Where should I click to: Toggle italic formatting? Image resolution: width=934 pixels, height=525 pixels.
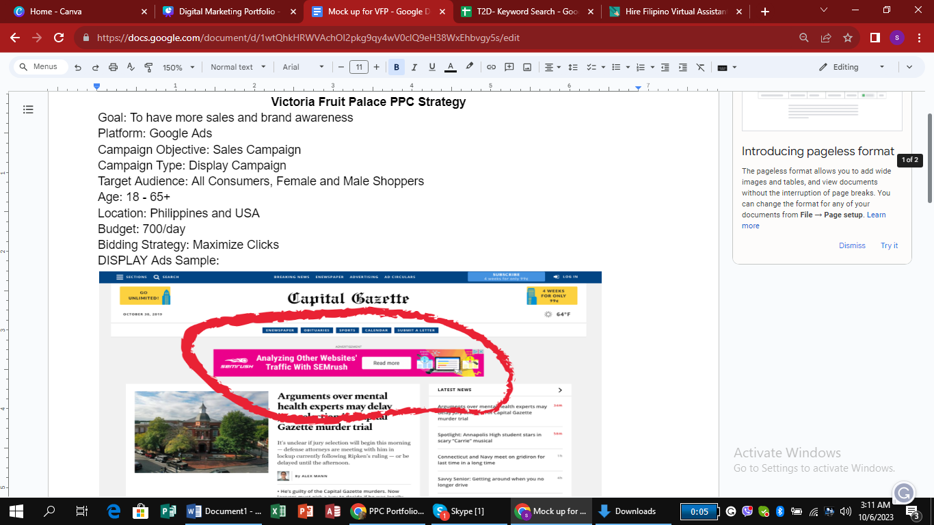[414, 67]
